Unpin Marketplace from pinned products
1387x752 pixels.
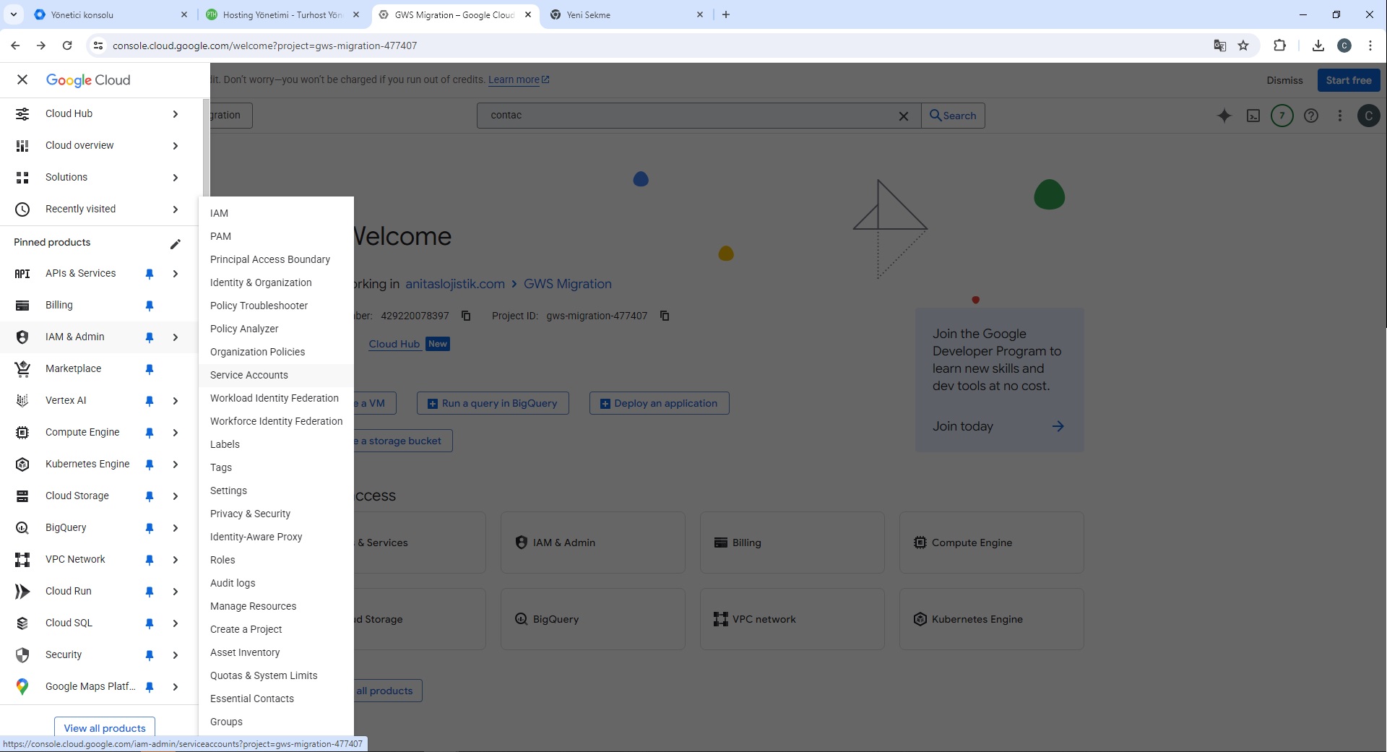click(150, 369)
